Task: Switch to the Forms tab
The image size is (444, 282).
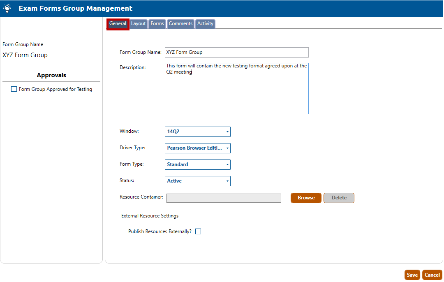Action: [157, 24]
